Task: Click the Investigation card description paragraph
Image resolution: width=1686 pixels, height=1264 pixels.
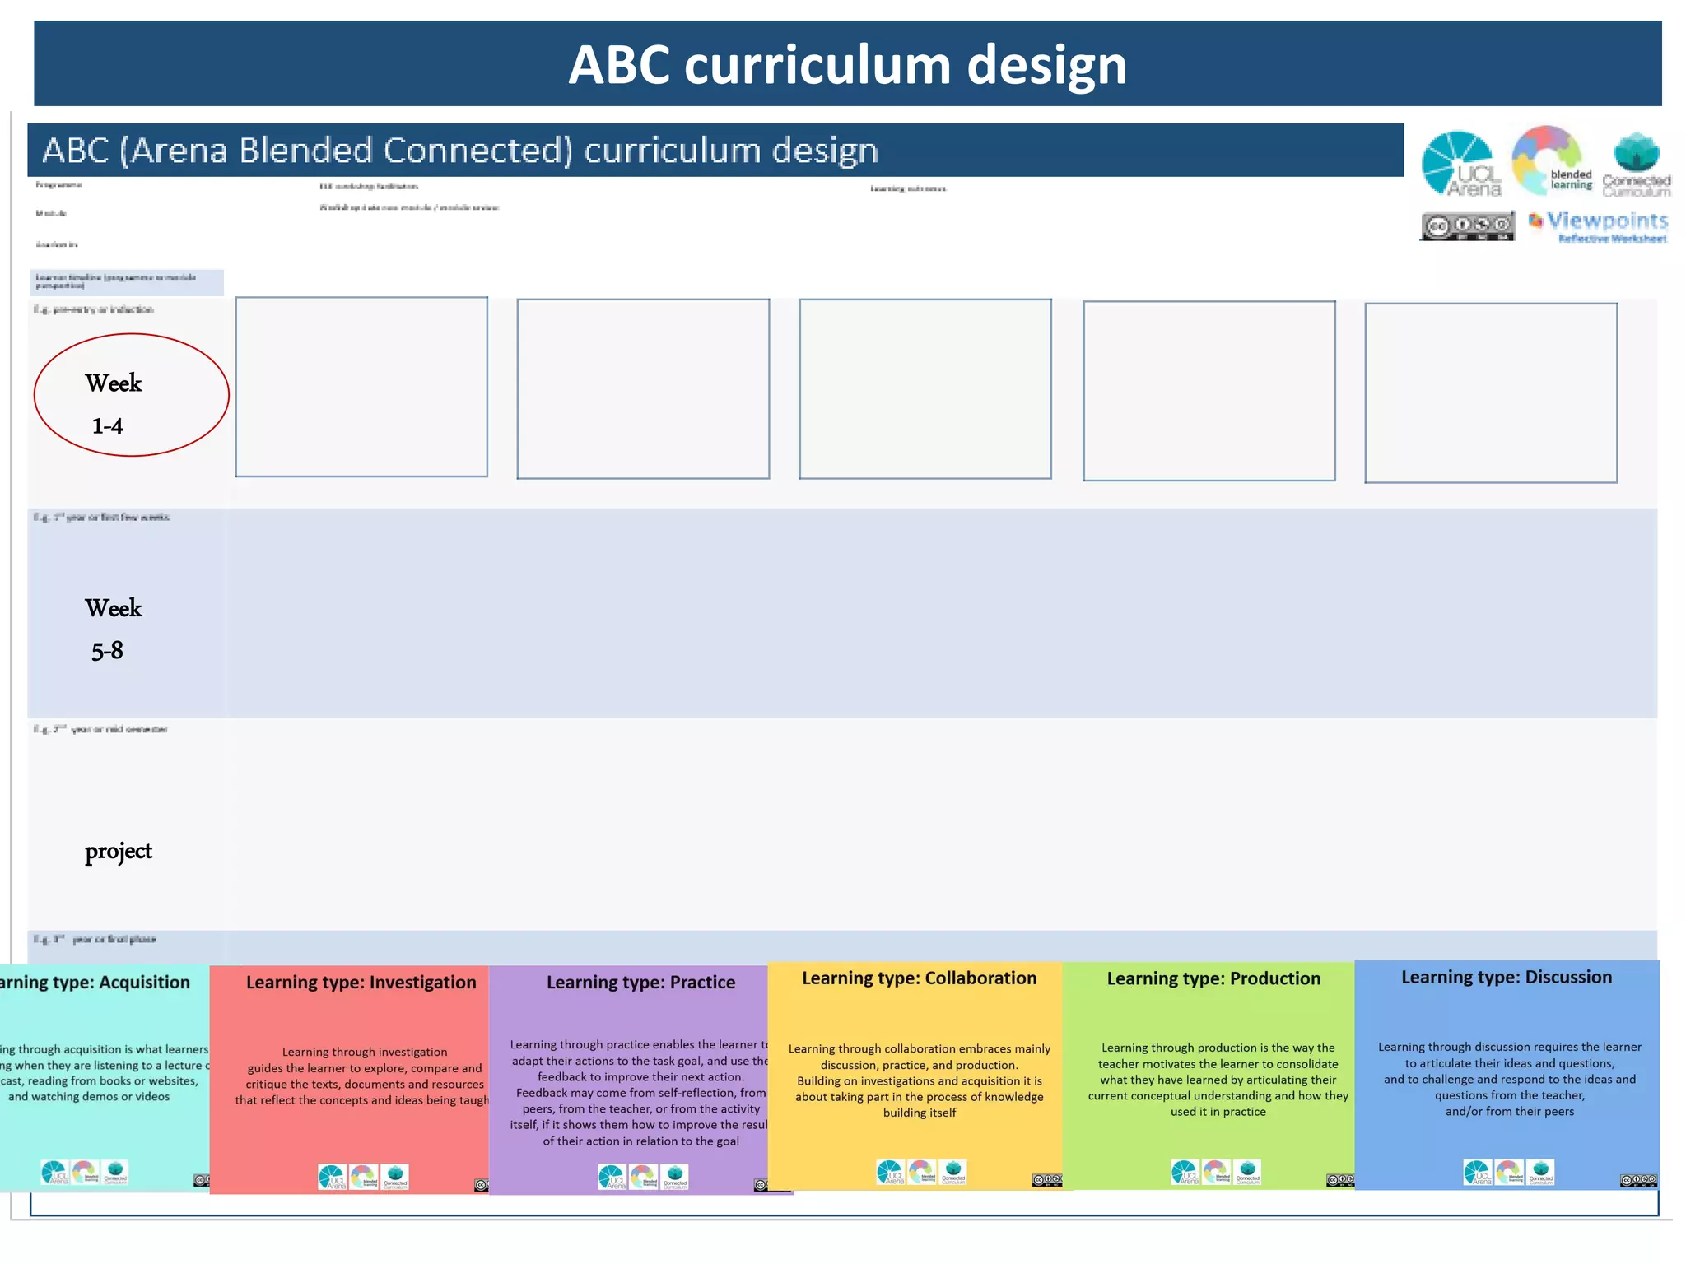Action: (362, 1076)
